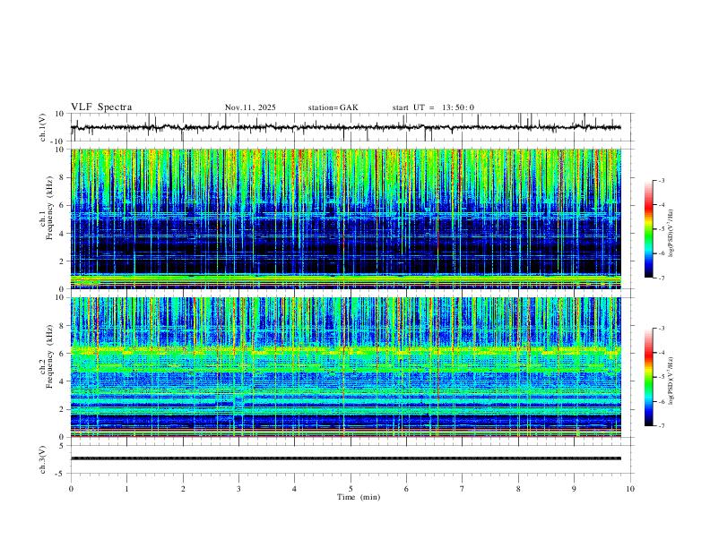Click the ch.2 spectrogram panel
The width and height of the screenshot is (710, 548).
346,367
